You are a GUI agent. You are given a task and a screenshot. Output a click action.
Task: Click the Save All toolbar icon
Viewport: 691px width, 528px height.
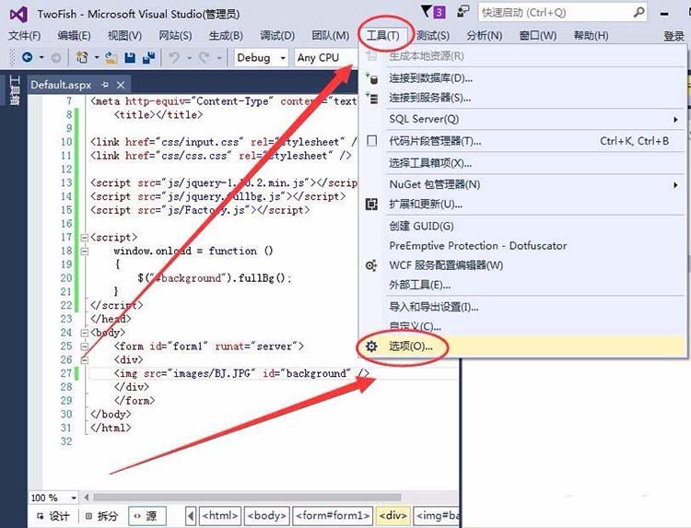coord(149,57)
